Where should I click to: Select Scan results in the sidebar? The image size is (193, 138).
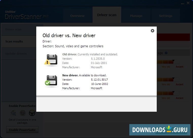coord(19,41)
